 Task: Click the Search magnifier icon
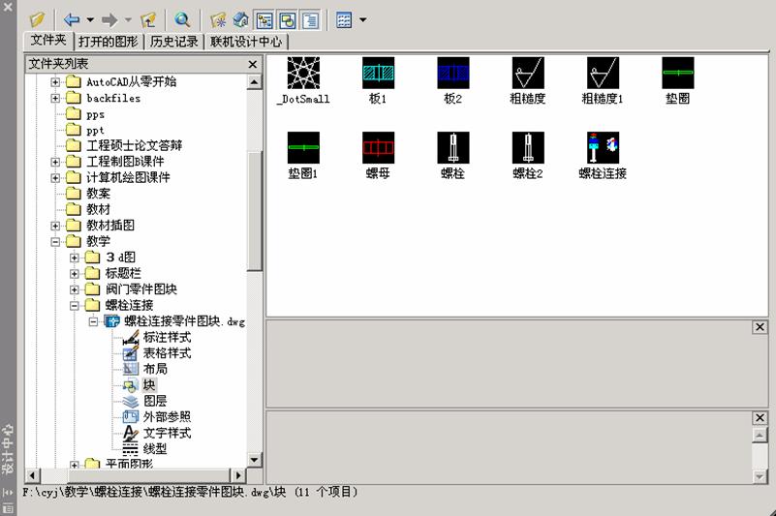tap(181, 19)
